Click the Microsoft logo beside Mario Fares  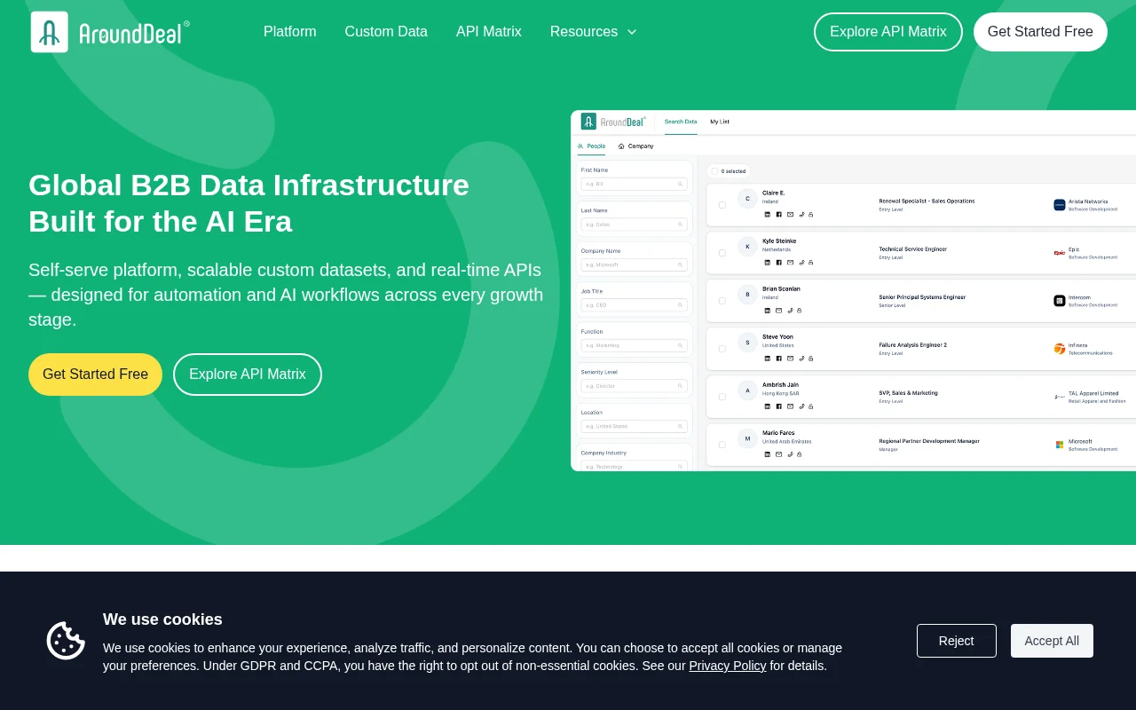(x=1060, y=445)
